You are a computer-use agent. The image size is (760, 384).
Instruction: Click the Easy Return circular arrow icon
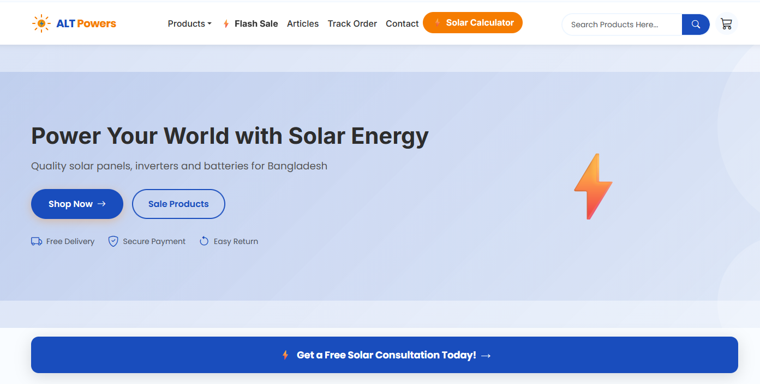click(204, 241)
